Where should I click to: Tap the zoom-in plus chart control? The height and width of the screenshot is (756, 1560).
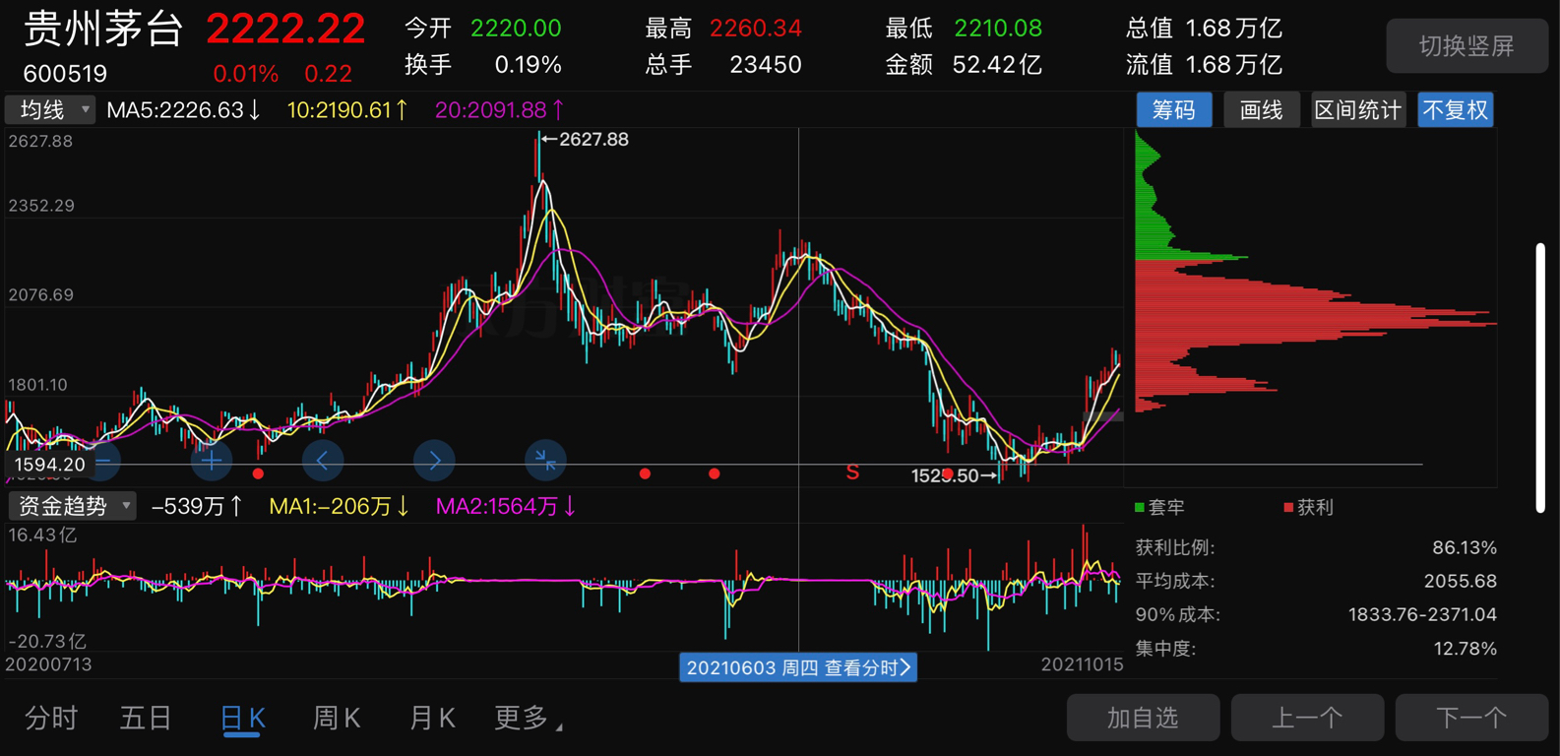coord(212,460)
